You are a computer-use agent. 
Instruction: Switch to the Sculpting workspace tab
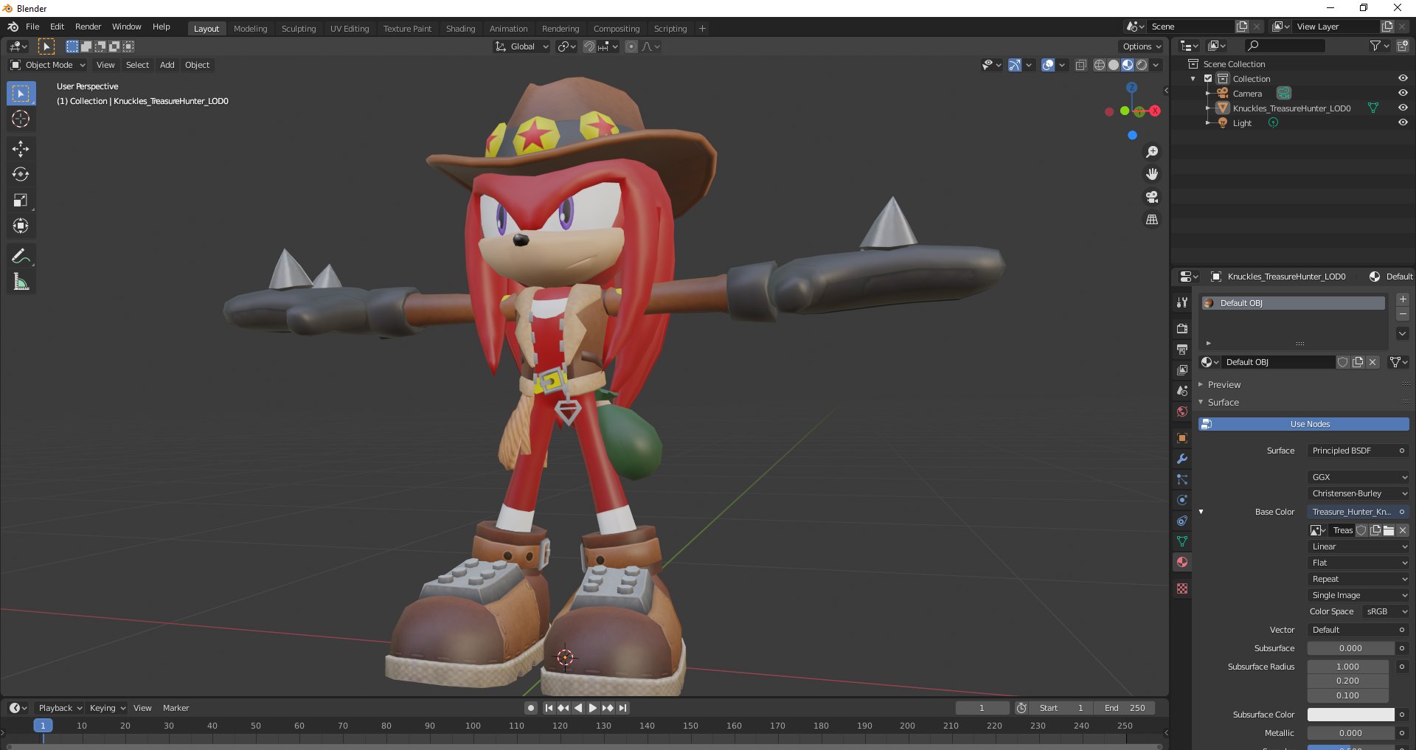299,29
